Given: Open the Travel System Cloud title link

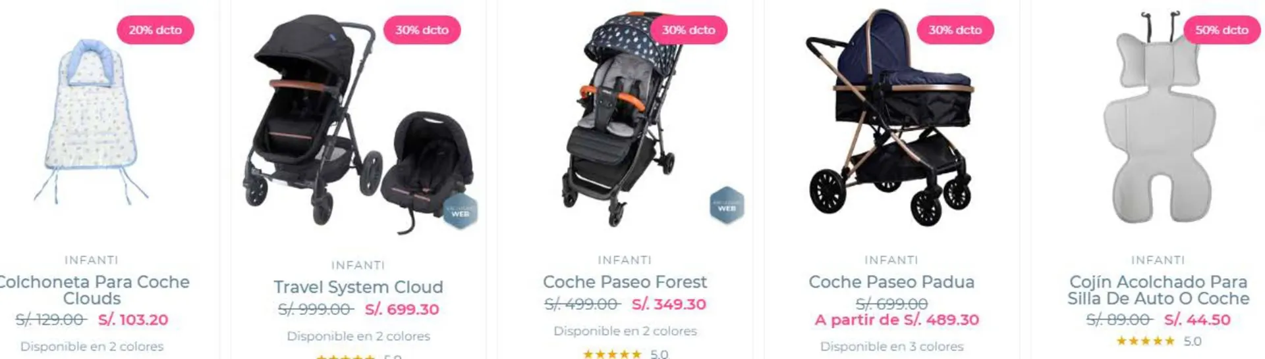Looking at the screenshot, I should (358, 287).
